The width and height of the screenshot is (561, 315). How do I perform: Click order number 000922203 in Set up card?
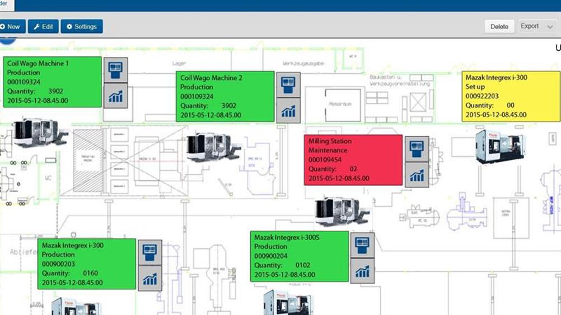[482, 96]
